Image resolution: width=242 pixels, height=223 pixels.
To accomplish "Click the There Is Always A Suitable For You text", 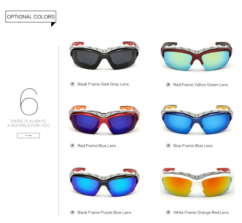I will click(28, 123).
